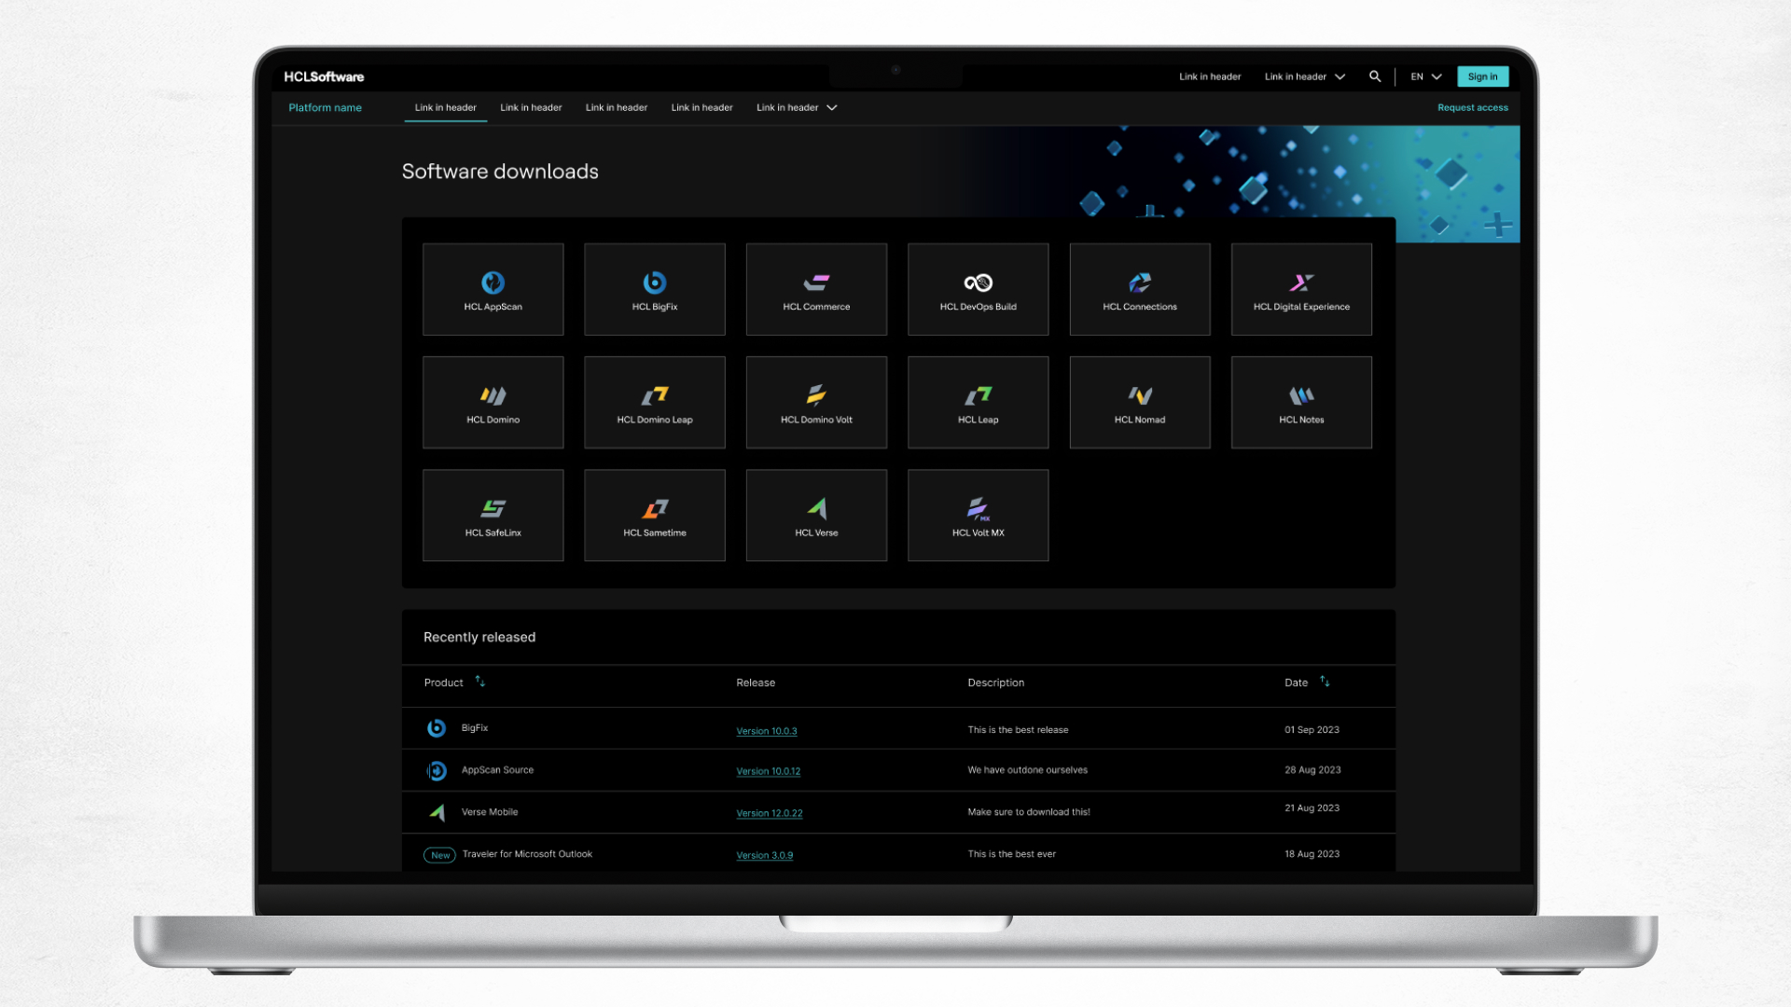Screen dimensions: 1791x1007
Task: Open the HCL Domino Leap tile
Action: pos(655,403)
